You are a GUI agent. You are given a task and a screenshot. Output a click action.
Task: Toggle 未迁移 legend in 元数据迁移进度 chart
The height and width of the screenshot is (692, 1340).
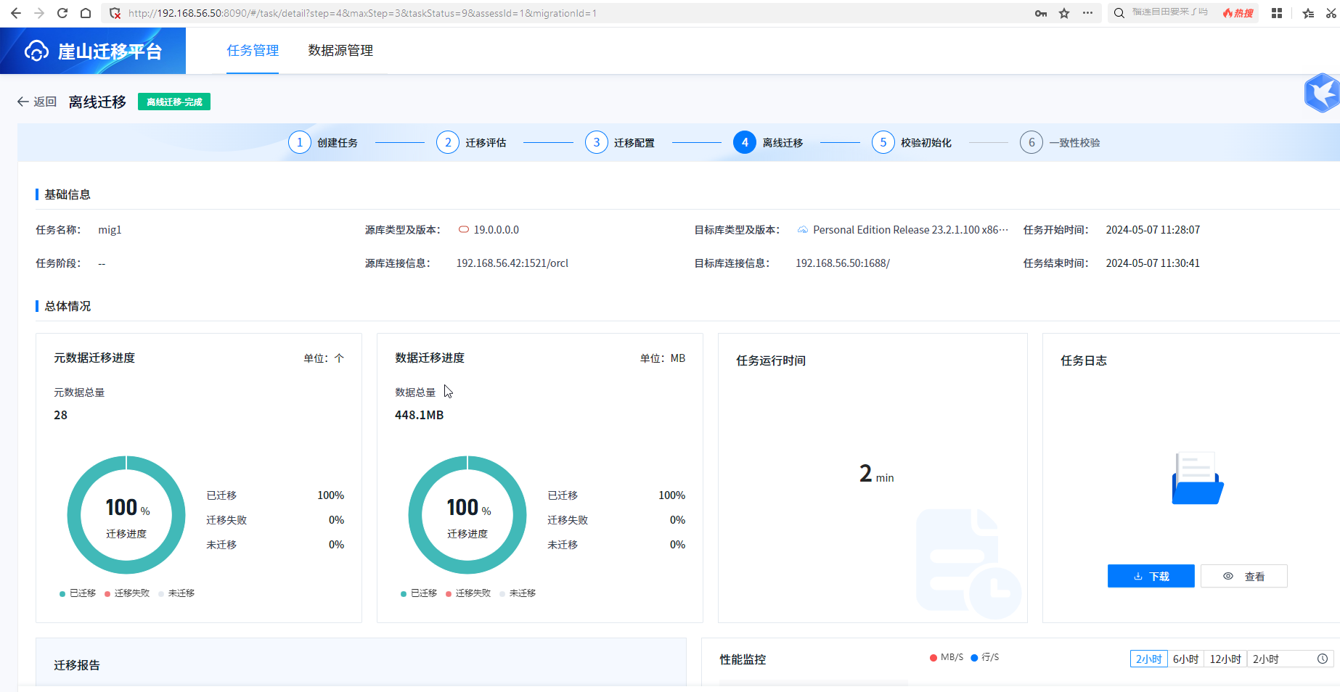pyautogui.click(x=176, y=593)
